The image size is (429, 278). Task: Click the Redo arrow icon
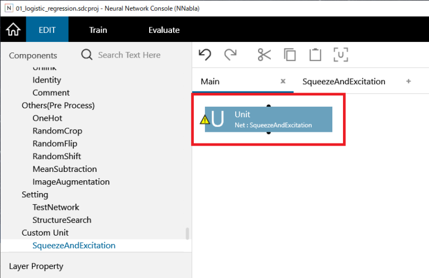[230, 54]
